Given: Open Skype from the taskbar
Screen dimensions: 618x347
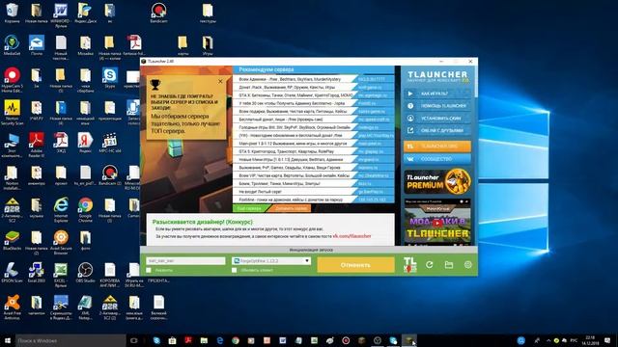Looking at the screenshot, I should 156,340.
